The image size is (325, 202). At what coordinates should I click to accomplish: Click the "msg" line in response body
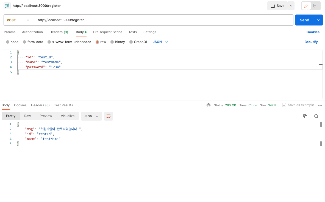(54, 129)
